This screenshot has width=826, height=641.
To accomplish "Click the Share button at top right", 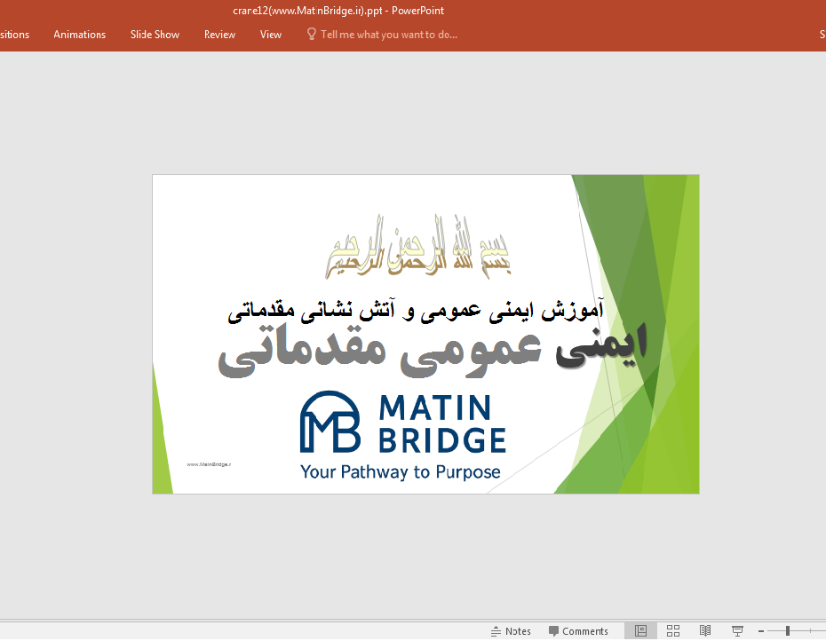I will coord(821,35).
